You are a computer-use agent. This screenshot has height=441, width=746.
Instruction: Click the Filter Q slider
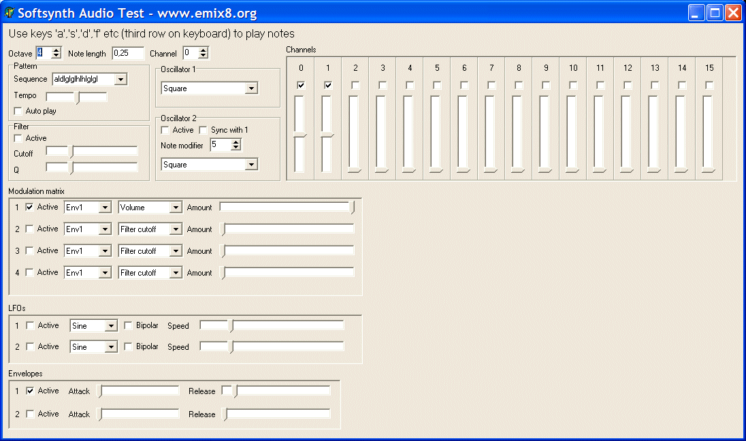click(x=92, y=167)
